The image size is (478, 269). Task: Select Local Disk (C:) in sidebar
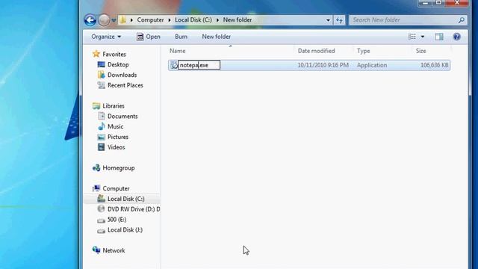click(126, 199)
